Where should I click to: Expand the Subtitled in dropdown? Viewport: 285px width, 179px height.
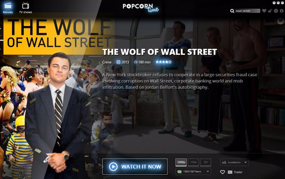click(234, 162)
